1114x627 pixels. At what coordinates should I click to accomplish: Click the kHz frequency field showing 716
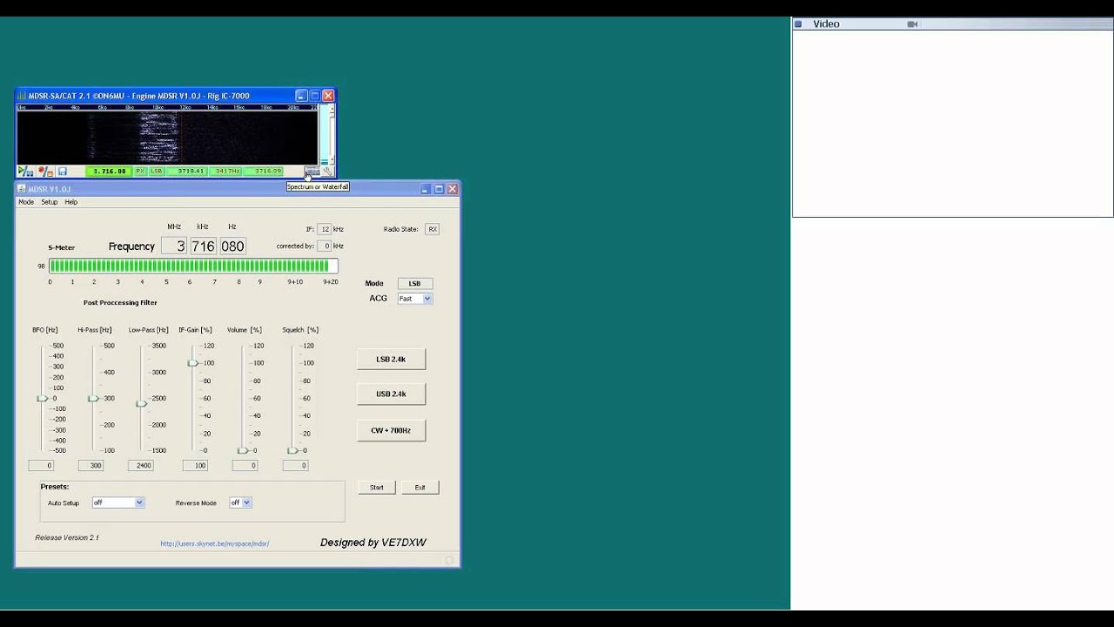[203, 246]
